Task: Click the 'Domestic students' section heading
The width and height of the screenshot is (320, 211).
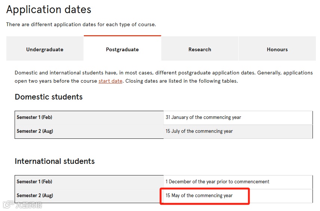Action: tap(49, 97)
